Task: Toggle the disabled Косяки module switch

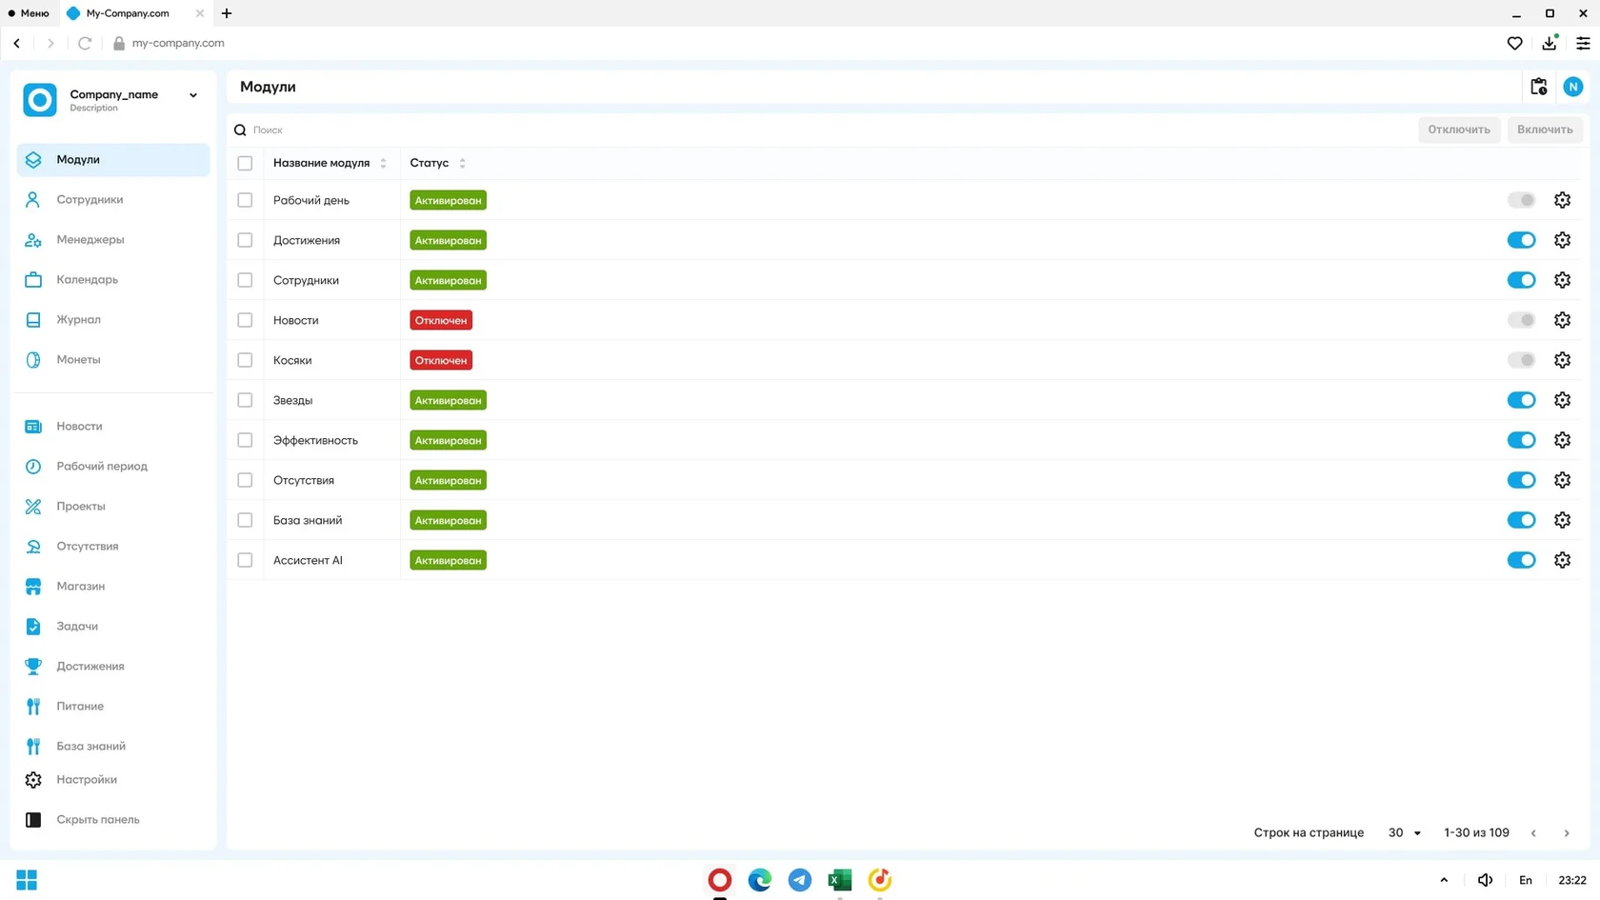Action: (1521, 360)
